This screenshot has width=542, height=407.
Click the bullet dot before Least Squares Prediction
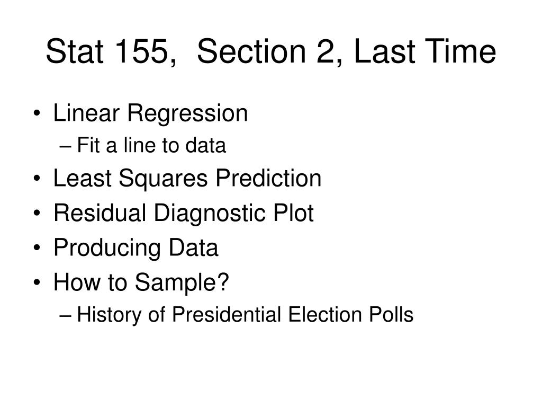pyautogui.click(x=37, y=179)
